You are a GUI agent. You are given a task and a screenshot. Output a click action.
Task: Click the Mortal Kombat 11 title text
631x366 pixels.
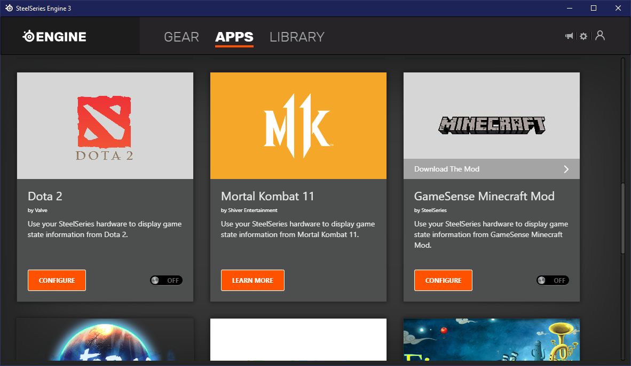[267, 196]
